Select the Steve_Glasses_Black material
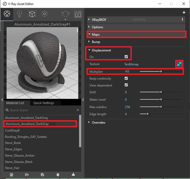 click(x=19, y=162)
